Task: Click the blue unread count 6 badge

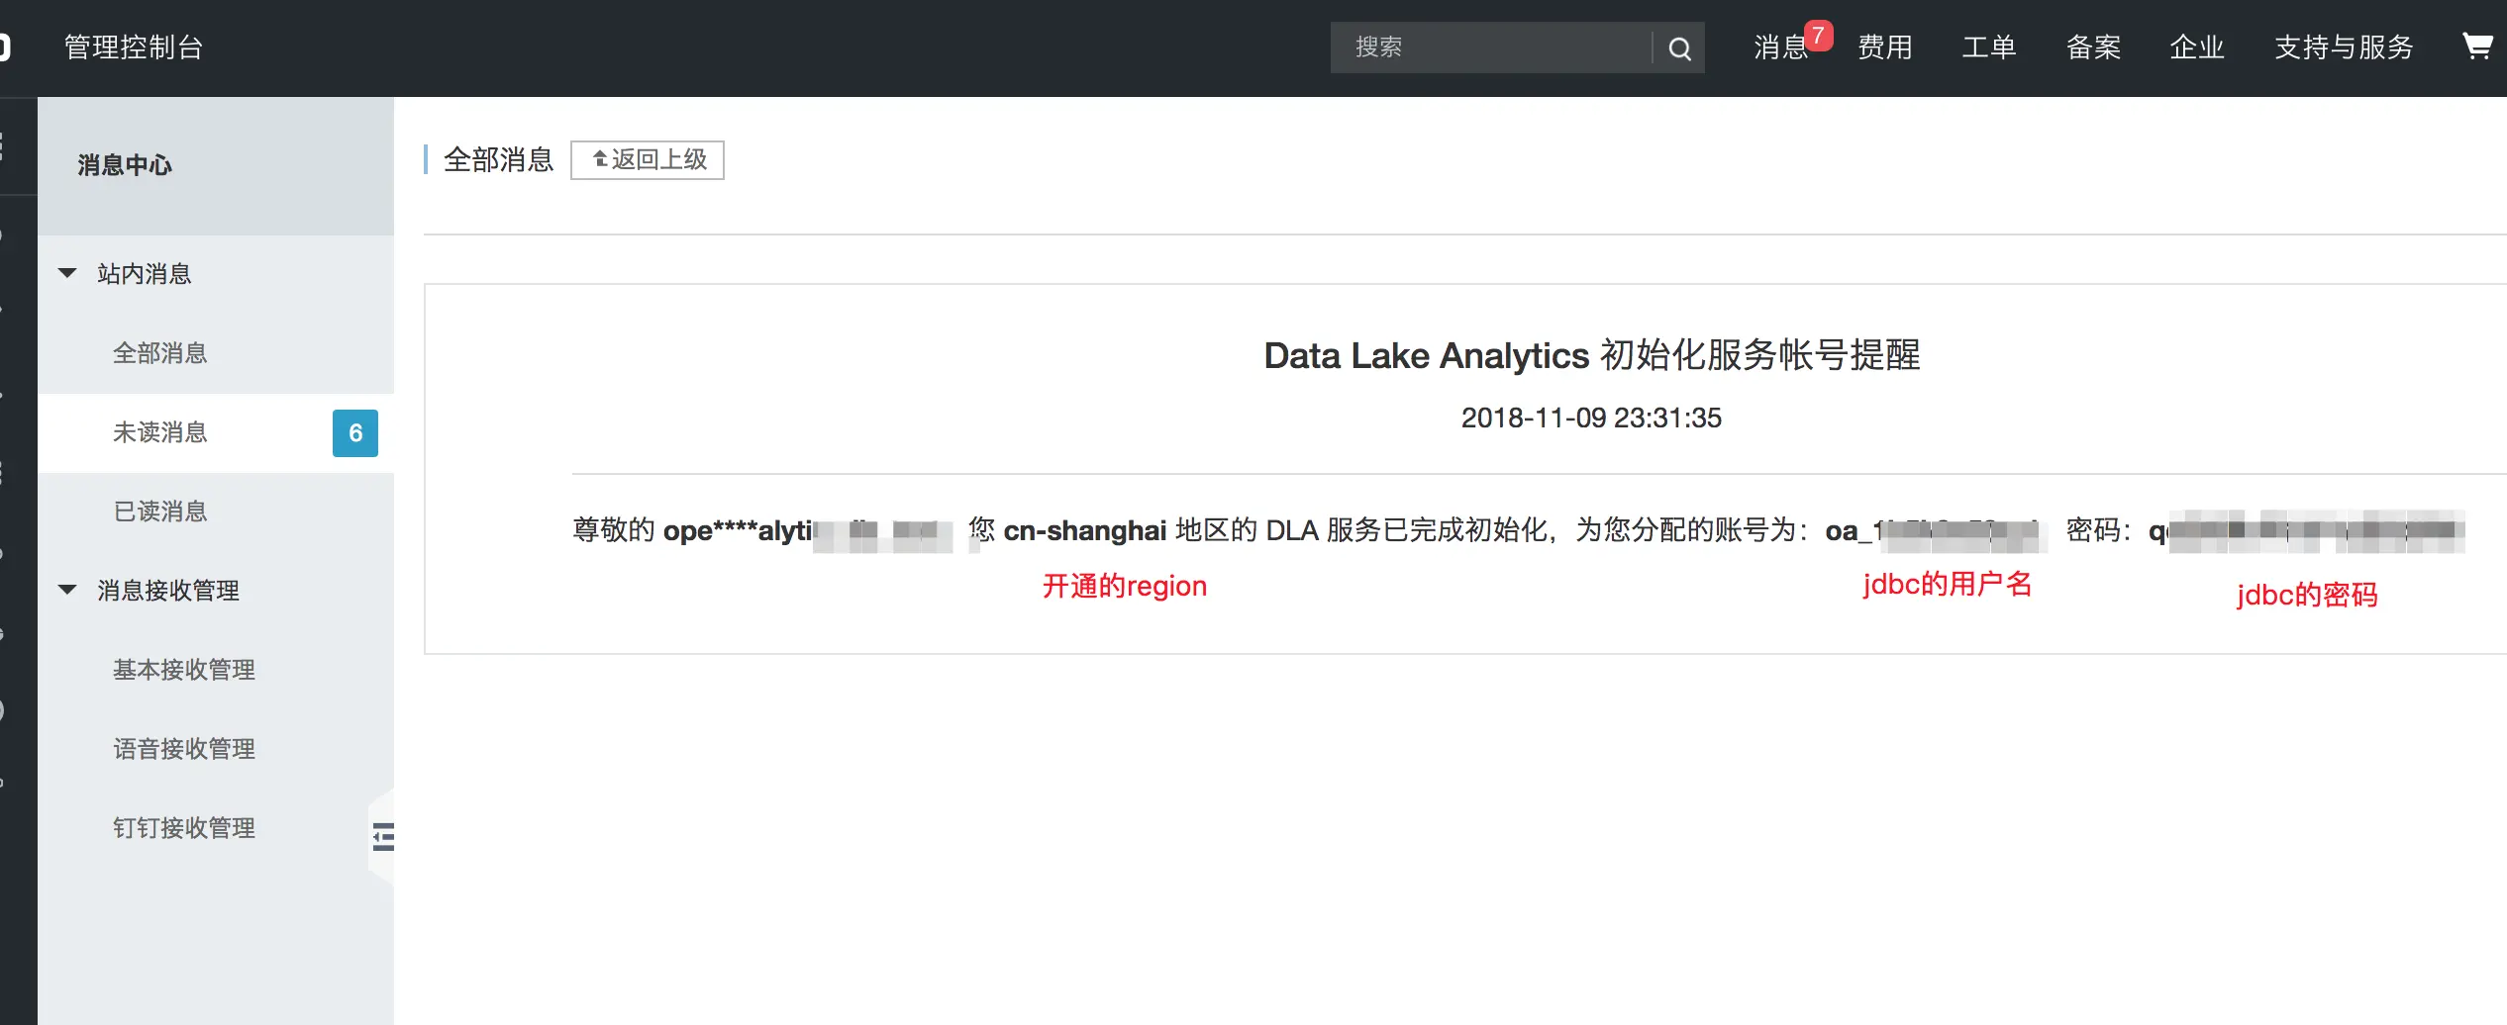Action: (x=355, y=432)
